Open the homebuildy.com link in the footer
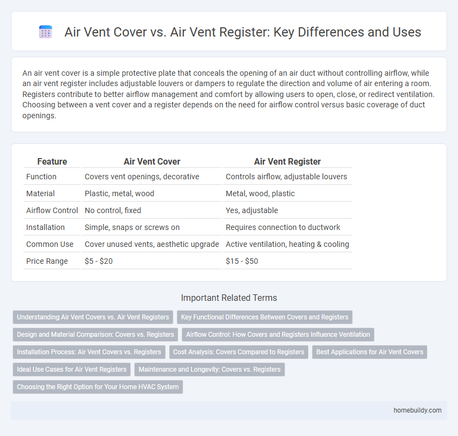 418,410
